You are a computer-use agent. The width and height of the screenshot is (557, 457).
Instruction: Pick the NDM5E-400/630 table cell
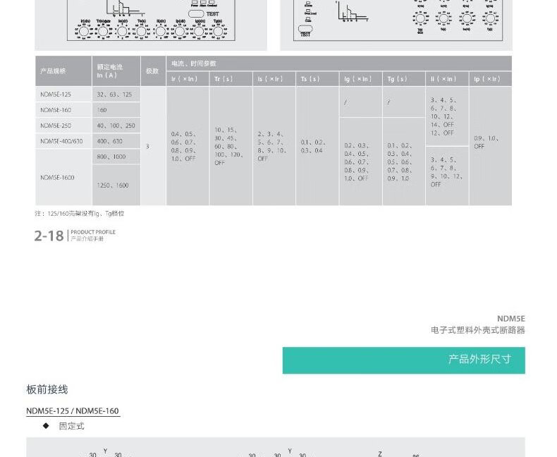[x=63, y=142]
